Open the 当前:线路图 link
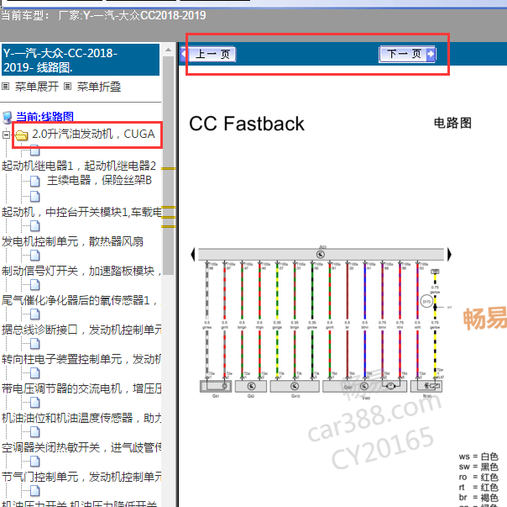 (44, 117)
